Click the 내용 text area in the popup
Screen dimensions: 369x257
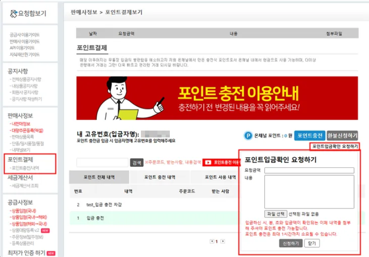tap(309, 191)
